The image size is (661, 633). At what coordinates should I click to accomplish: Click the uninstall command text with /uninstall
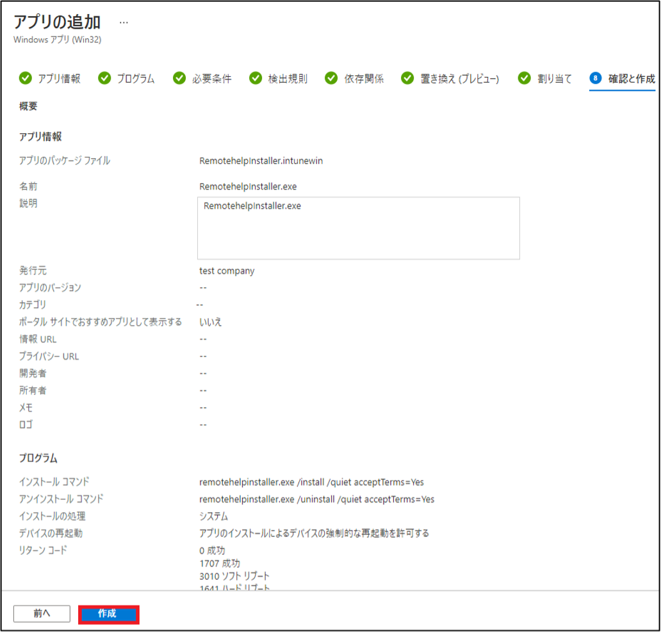point(316,499)
